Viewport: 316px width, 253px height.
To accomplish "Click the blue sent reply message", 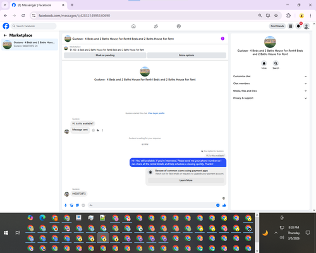I will point(178,163).
